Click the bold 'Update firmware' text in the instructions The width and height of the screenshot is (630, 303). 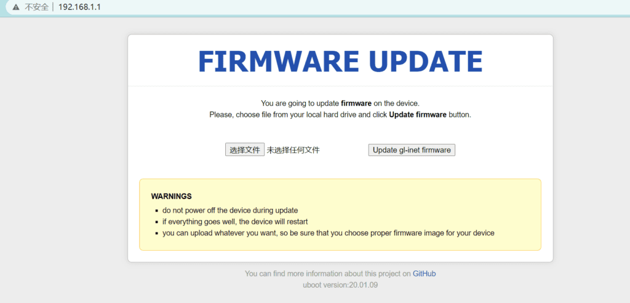tap(418, 114)
